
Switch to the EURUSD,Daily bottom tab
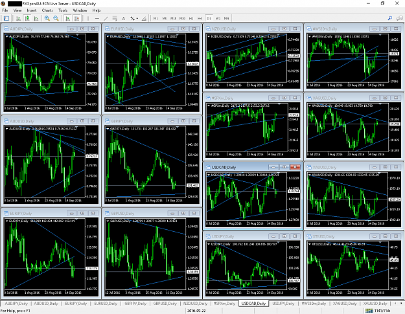pos(106,304)
